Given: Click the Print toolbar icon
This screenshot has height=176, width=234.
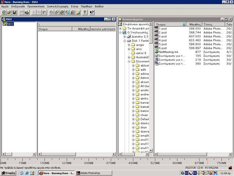Looking at the screenshot, I should [x=51, y=13].
